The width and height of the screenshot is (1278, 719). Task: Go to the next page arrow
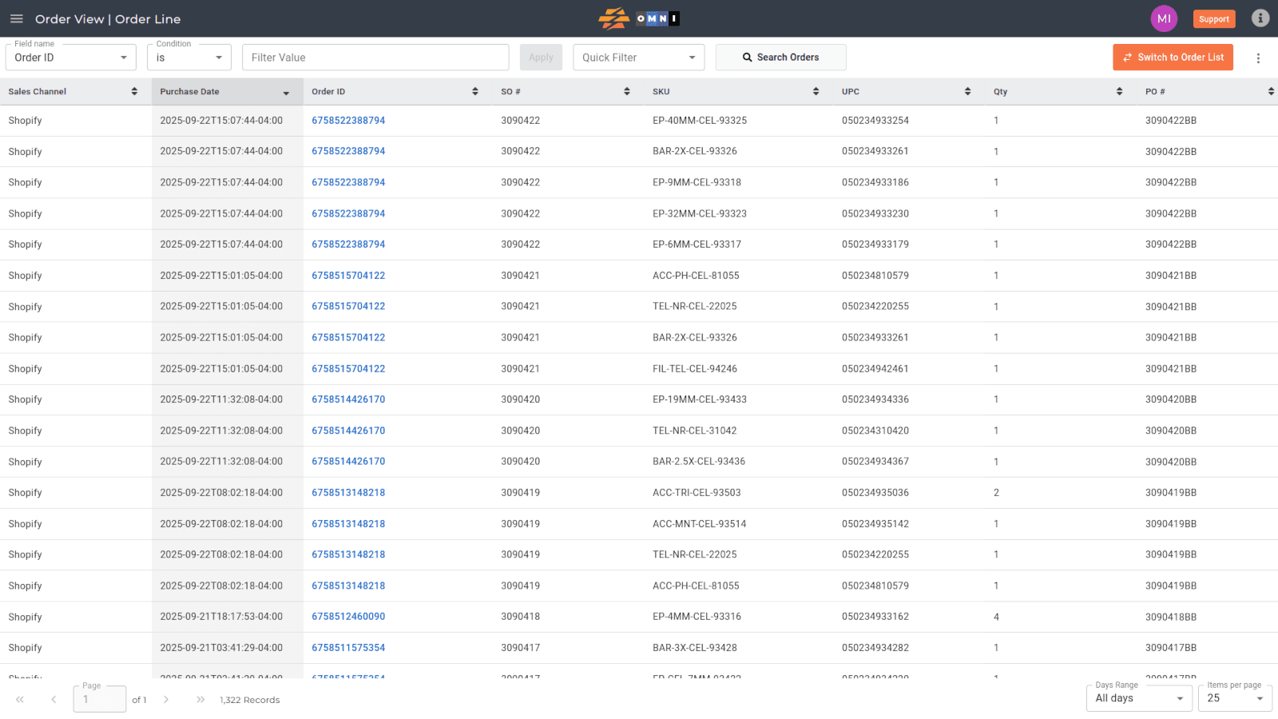(166, 700)
